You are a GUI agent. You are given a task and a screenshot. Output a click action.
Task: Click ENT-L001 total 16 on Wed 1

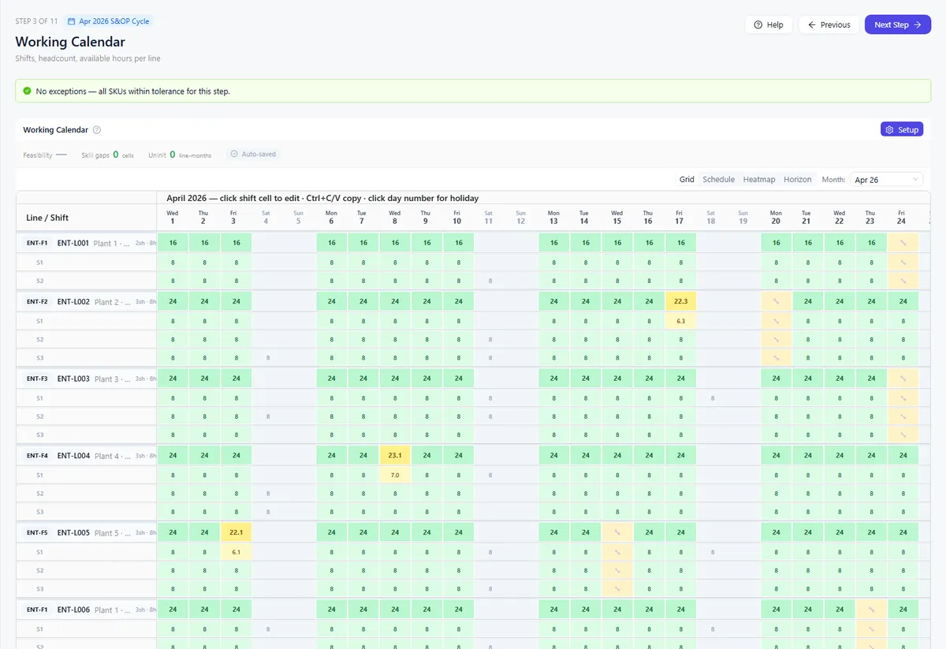click(x=173, y=243)
